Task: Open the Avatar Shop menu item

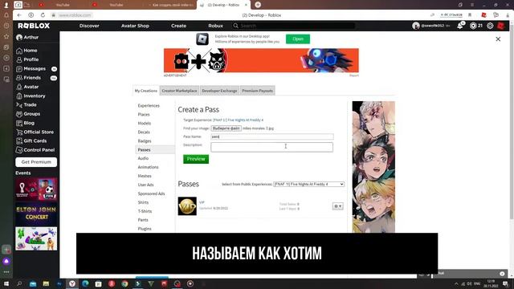Action: tap(135, 26)
